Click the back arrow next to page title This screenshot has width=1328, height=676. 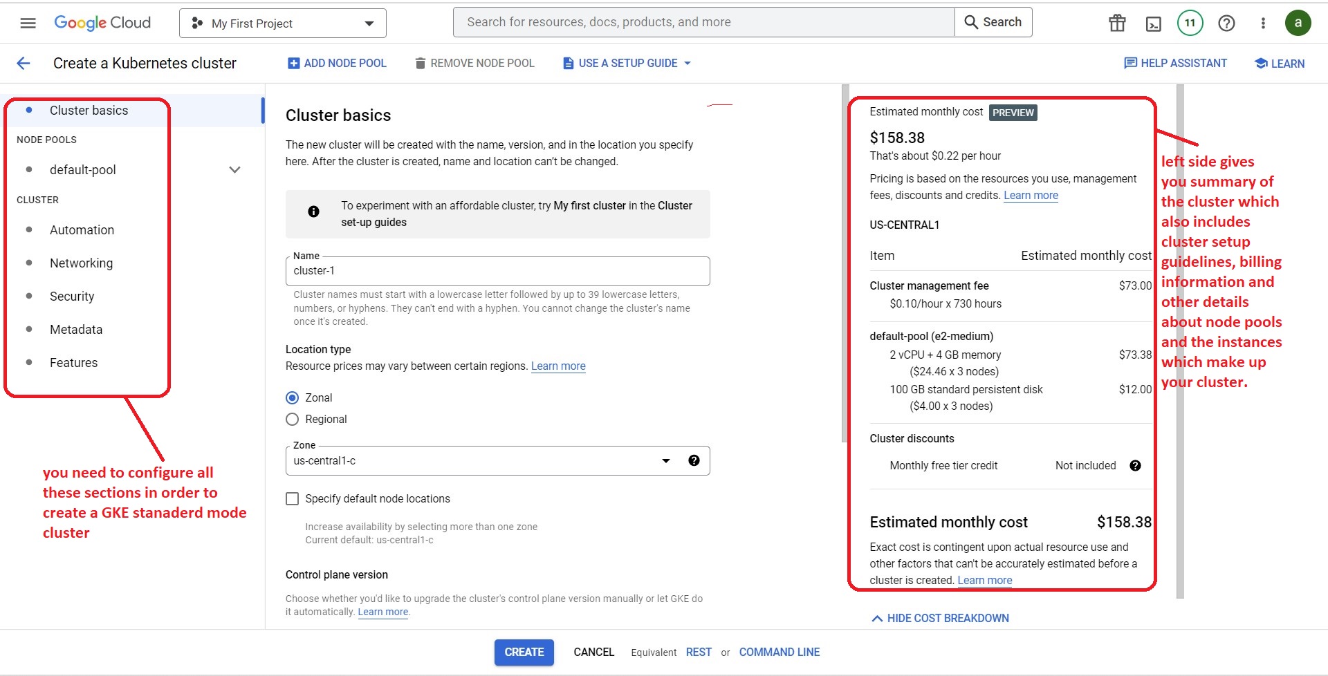[x=24, y=63]
